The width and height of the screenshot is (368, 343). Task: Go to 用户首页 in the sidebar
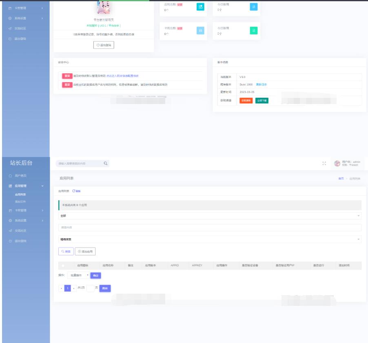(x=20, y=175)
